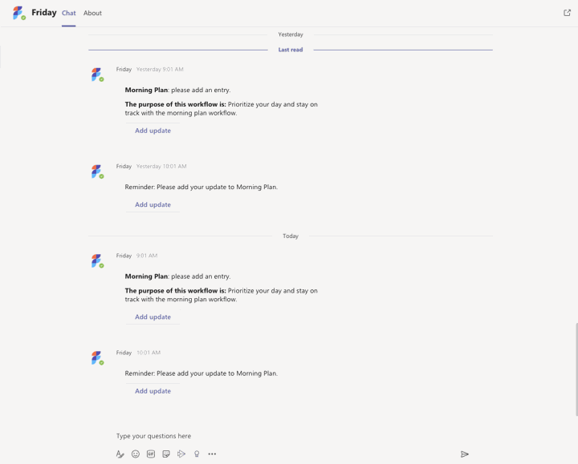Select the Chat tab
The width and height of the screenshot is (578, 464).
click(68, 13)
